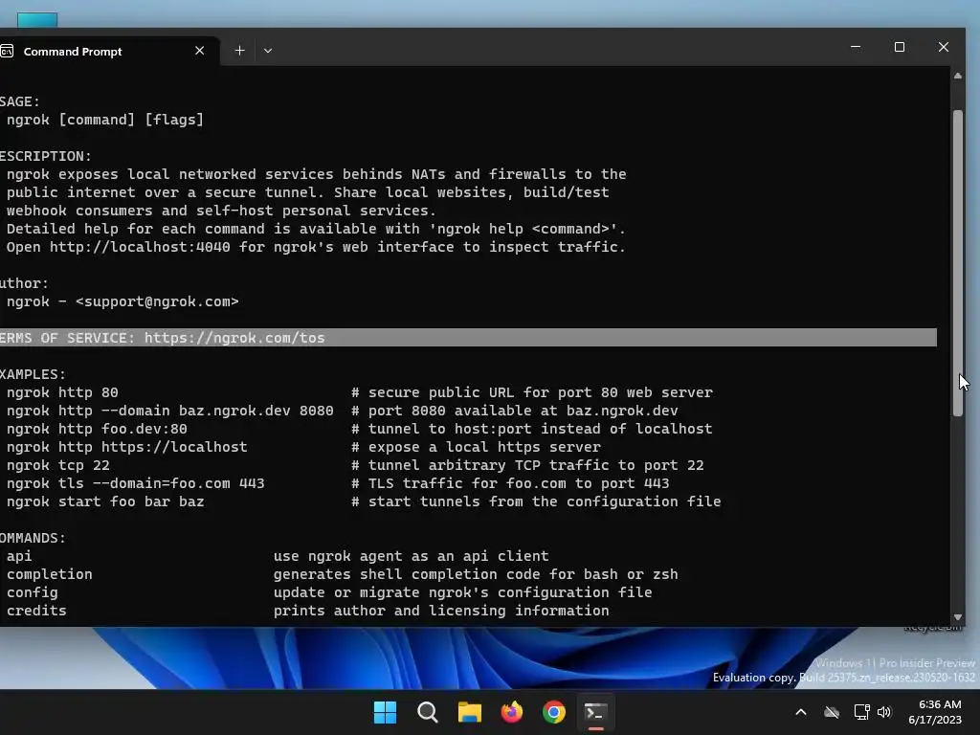Screen dimensions: 980x735
Task: Click '# secure public URL for port 80' comment
Action: coord(532,392)
